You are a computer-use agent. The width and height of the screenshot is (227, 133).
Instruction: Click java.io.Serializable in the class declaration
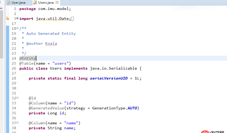click(113, 68)
